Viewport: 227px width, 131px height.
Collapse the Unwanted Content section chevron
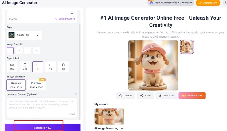(76, 94)
